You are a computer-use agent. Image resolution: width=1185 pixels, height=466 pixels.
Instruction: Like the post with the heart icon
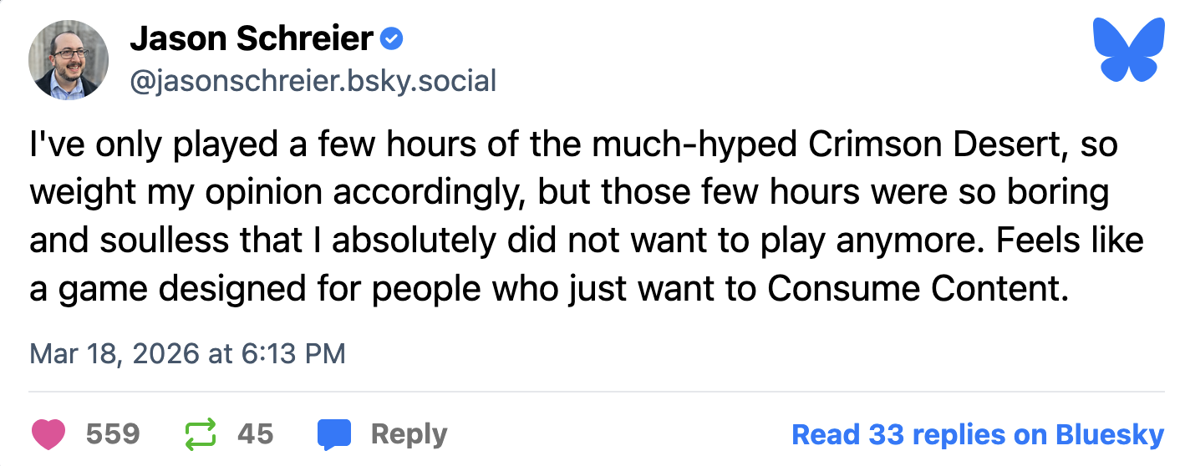point(48,434)
